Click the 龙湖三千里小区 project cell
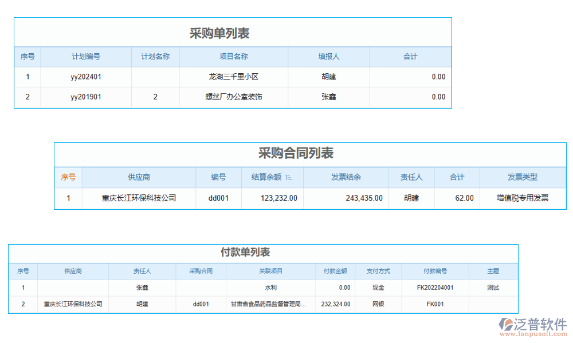 [234, 77]
